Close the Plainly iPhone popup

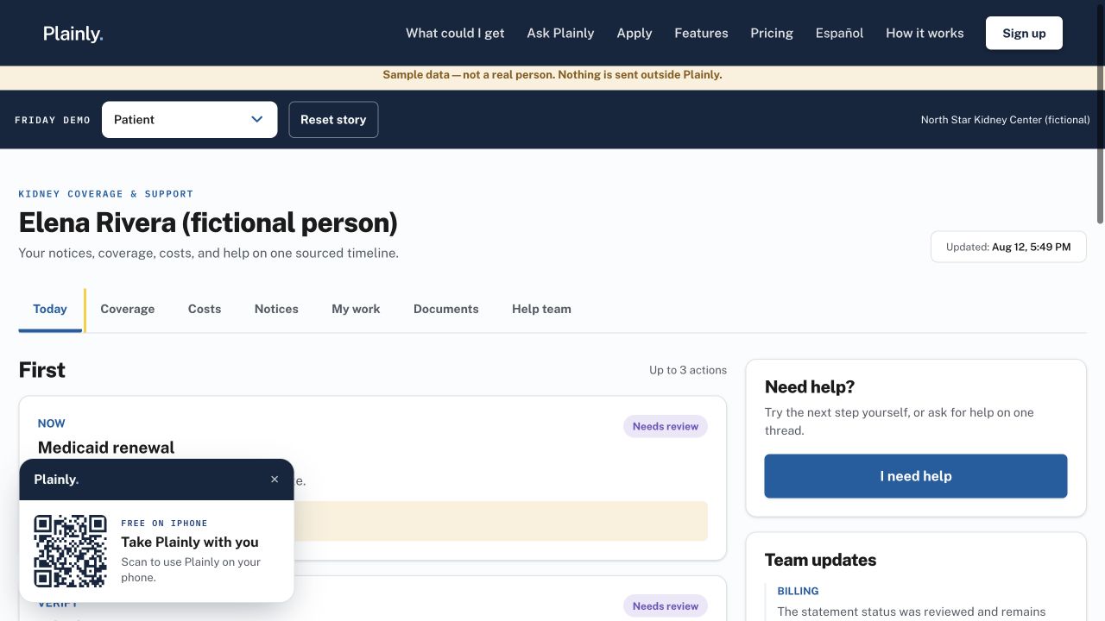pyautogui.click(x=275, y=480)
